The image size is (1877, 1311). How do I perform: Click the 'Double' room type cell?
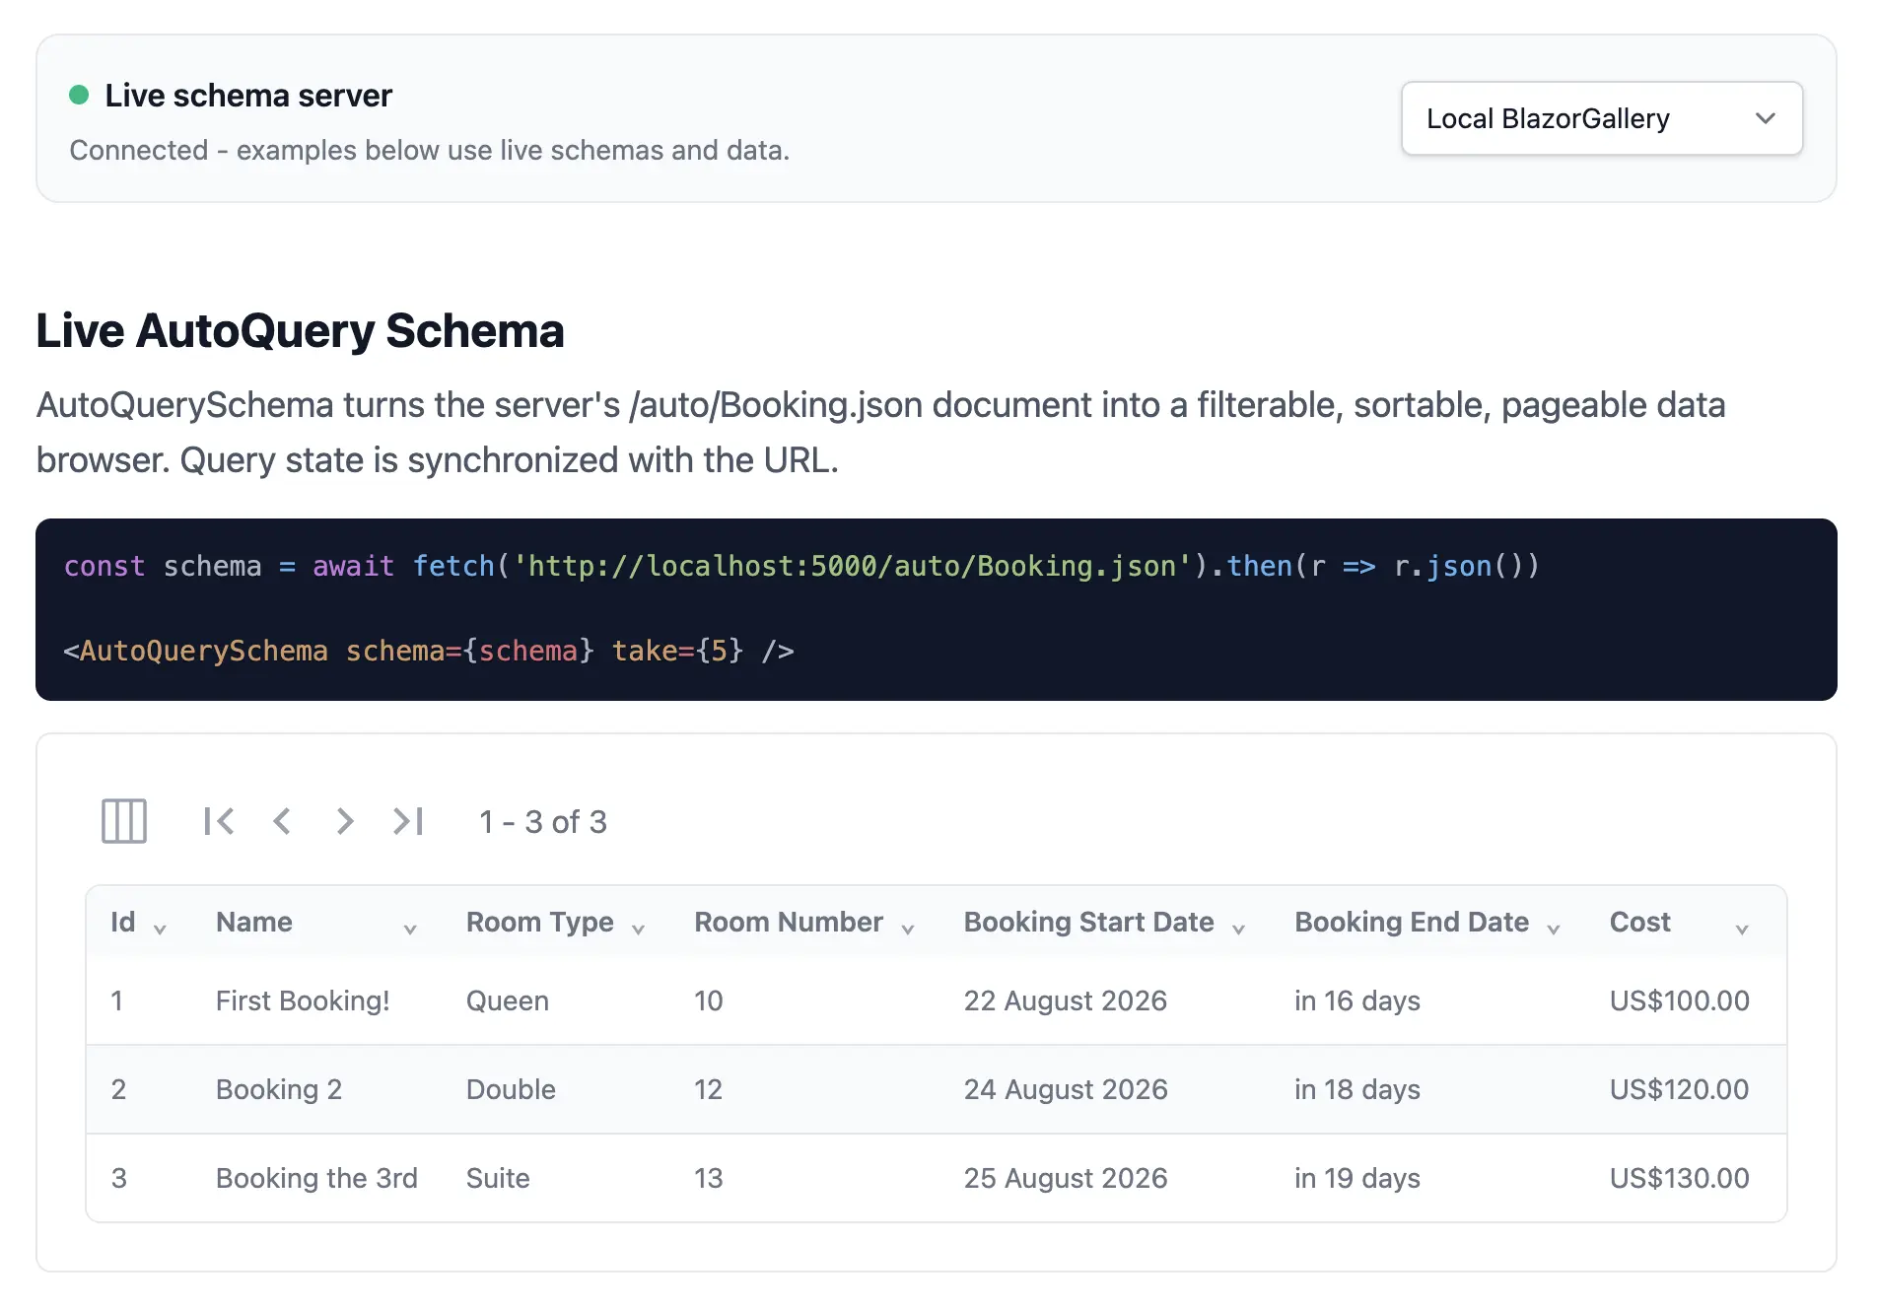point(511,1089)
